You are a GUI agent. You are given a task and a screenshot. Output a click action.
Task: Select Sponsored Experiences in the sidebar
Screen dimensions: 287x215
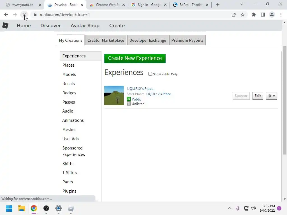point(74,151)
